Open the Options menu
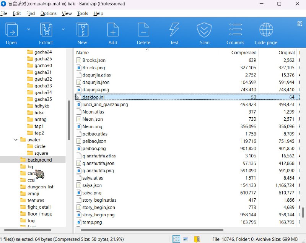This screenshot has width=306, height=243. (x=48, y=13)
